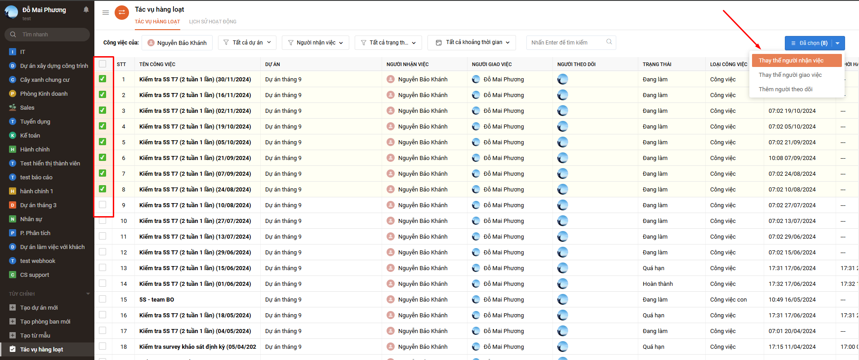Image resolution: width=859 pixels, height=360 pixels.
Task: Click the Tìm nhanh search field
Action: pos(47,35)
